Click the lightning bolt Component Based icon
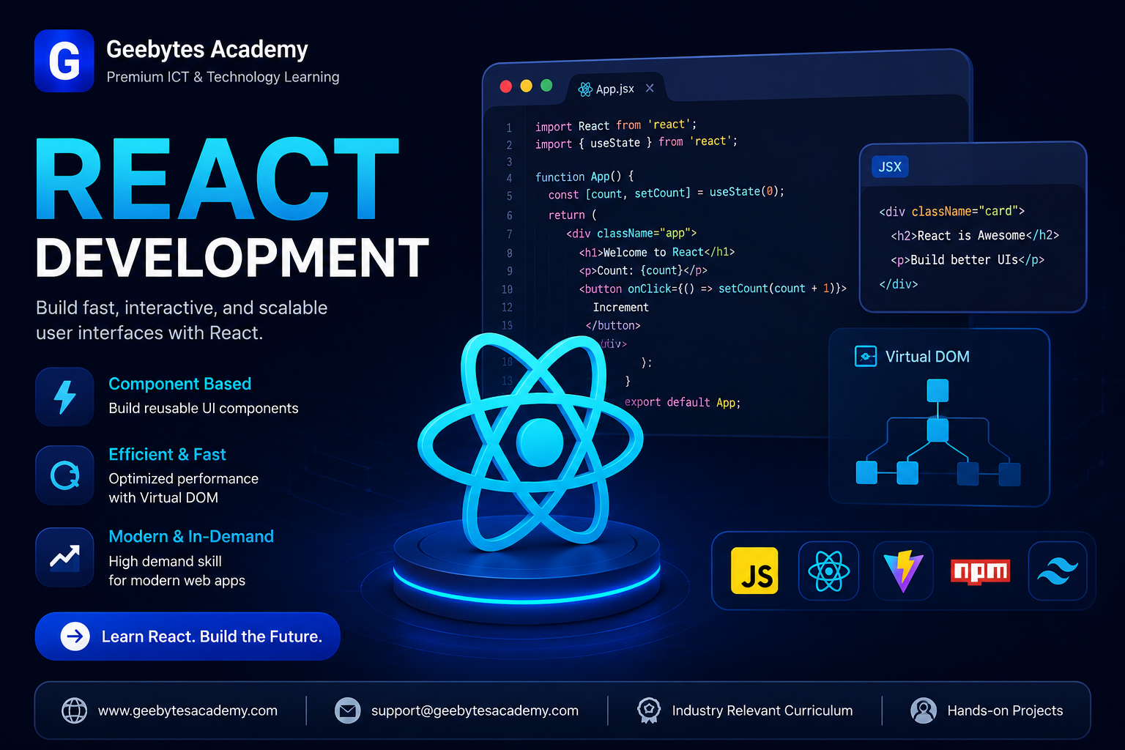This screenshot has width=1125, height=750. coord(65,396)
